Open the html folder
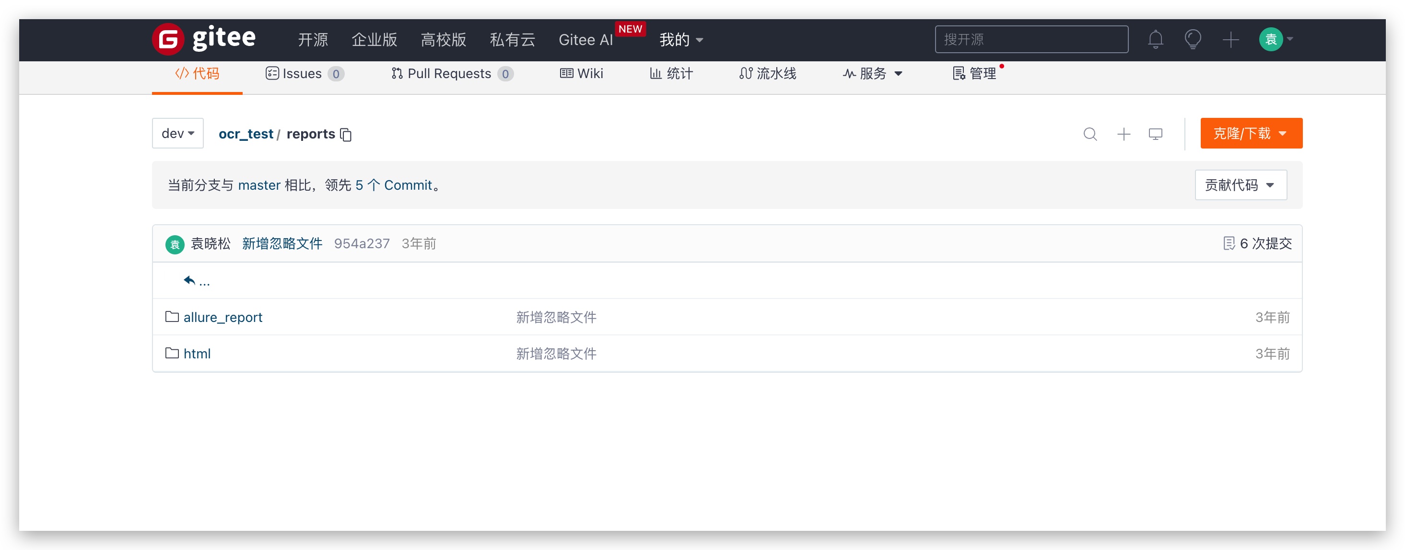The image size is (1405, 550). [x=197, y=354]
